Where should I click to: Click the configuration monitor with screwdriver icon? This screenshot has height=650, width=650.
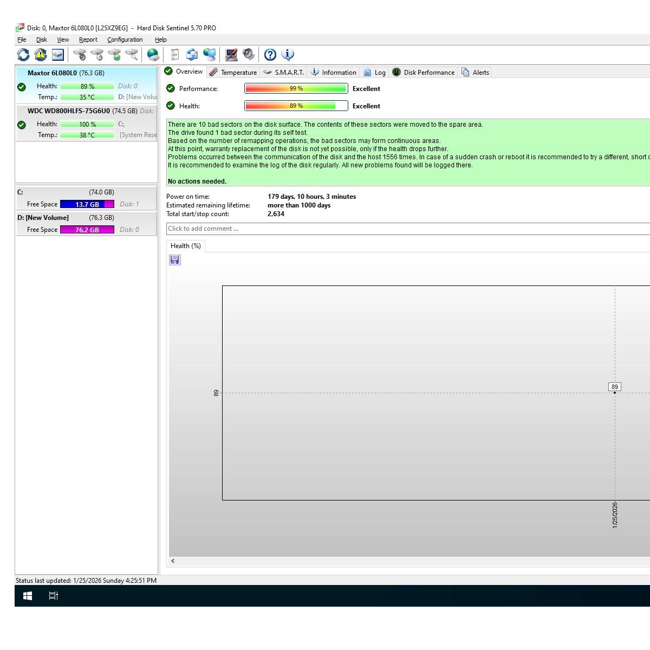231,55
